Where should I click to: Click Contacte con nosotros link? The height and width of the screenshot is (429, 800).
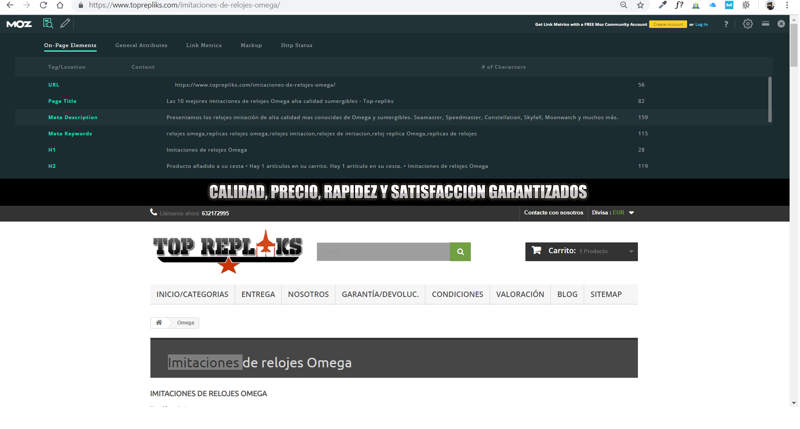(x=554, y=213)
